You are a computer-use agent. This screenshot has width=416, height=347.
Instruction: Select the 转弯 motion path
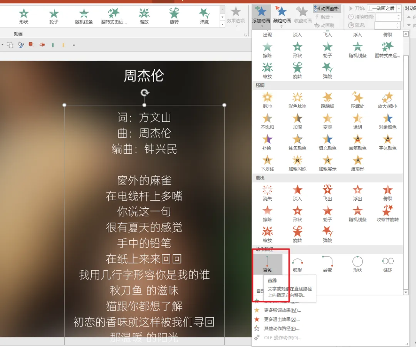pyautogui.click(x=327, y=264)
